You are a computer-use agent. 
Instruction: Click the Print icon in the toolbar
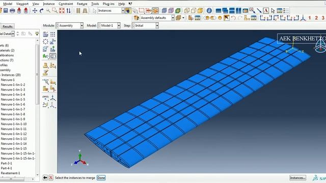pos(12,11)
